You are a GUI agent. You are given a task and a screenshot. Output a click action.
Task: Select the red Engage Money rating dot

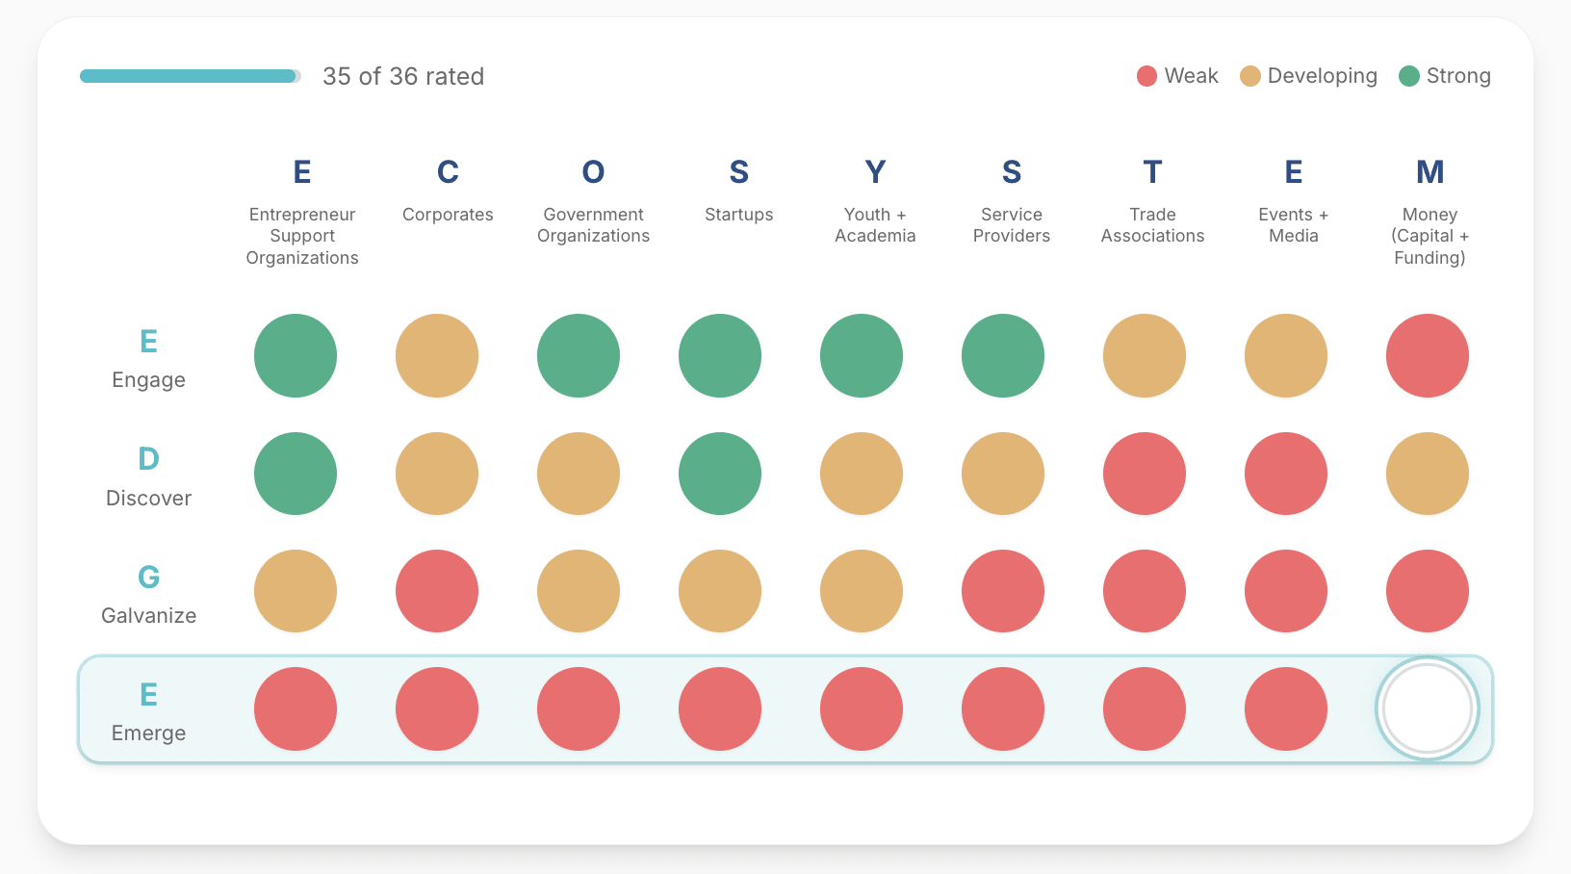1427,355
